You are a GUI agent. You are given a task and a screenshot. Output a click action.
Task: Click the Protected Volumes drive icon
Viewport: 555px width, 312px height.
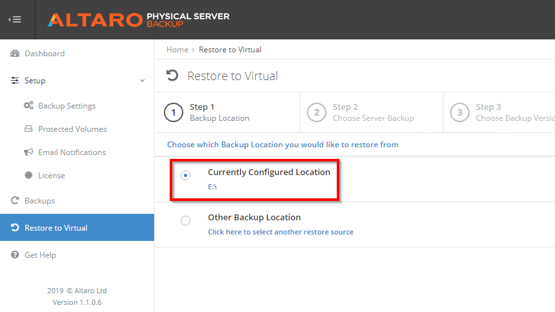pyautogui.click(x=28, y=129)
